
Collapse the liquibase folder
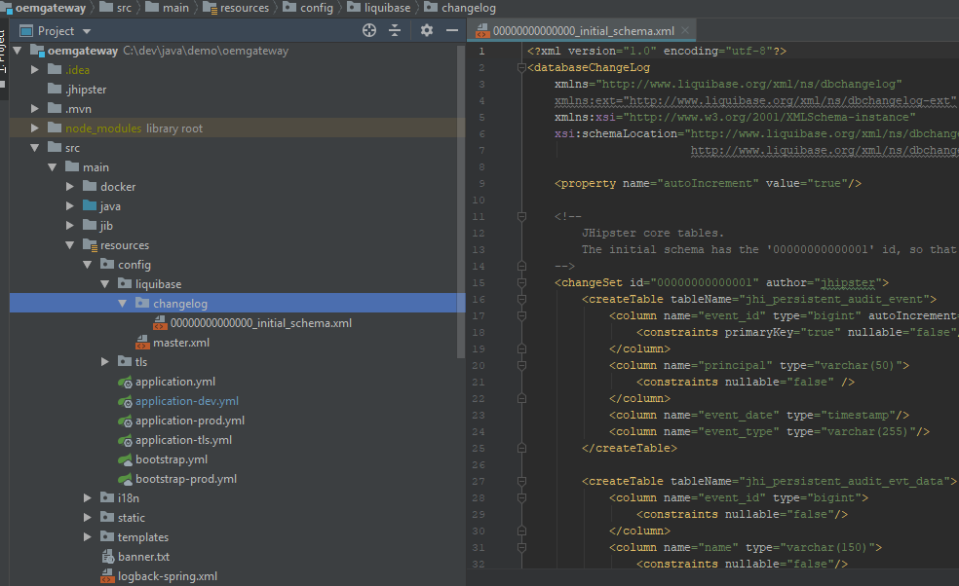105,284
